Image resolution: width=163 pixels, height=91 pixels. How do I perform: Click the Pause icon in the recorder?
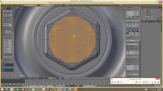[x=112, y=82]
